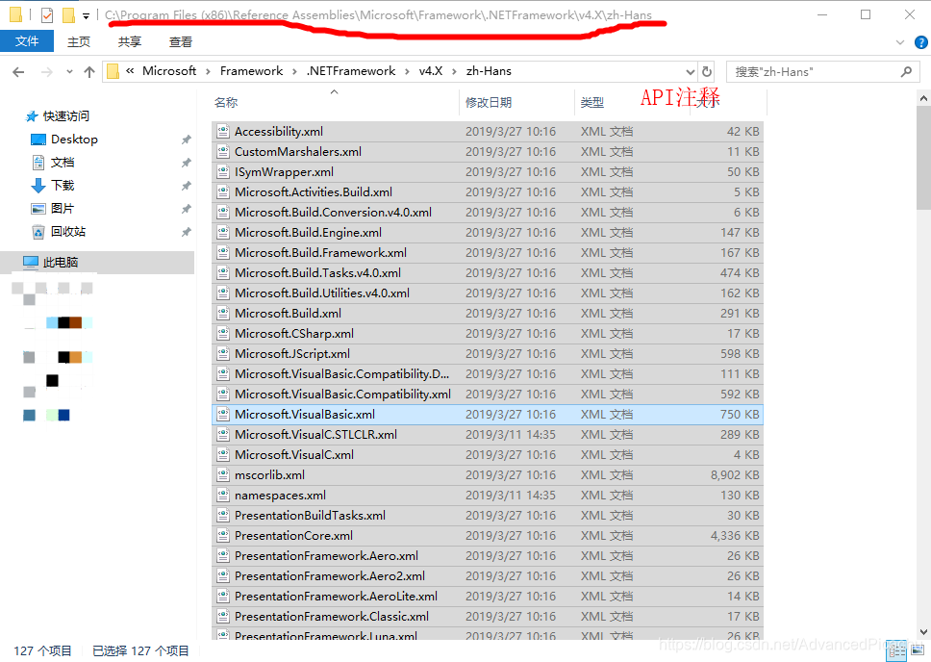Go forward using the forward arrow
The image size is (931, 662).
(x=46, y=72)
